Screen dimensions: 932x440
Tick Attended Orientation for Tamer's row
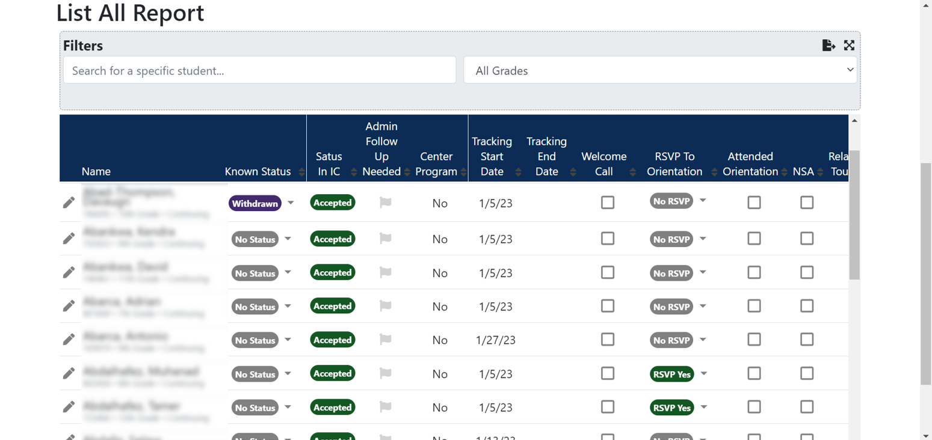tap(754, 407)
